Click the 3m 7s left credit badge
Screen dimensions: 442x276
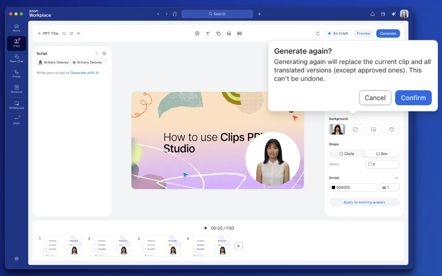pyautogui.click(x=338, y=34)
